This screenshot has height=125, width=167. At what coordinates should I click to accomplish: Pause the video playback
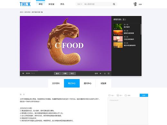(23, 73)
